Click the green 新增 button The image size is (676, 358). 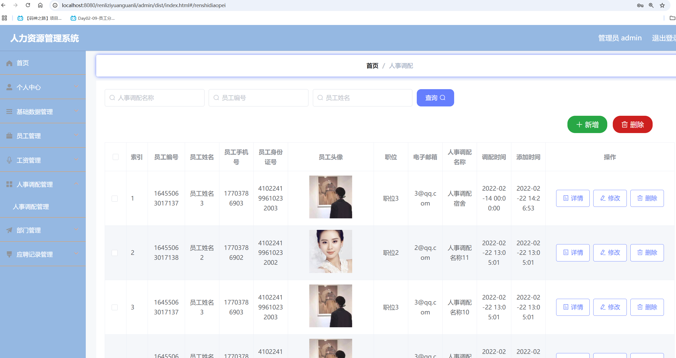587,125
